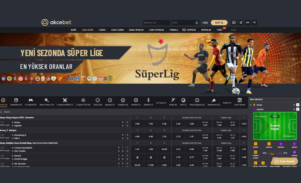301x183 pixels.
Task: Focus the Kullanıcı adı username field
Action: point(157,23)
